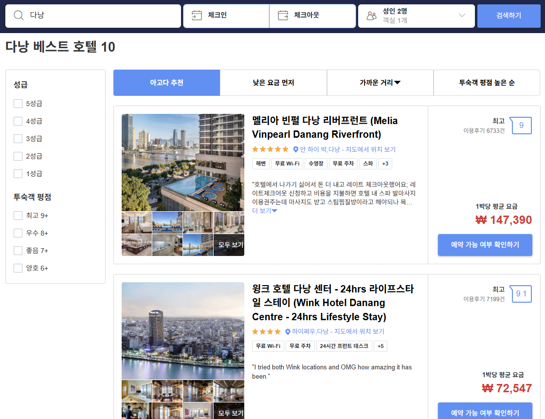The width and height of the screenshot is (545, 419).
Task: Expand Wink amenities with +5 tag
Action: (381, 346)
